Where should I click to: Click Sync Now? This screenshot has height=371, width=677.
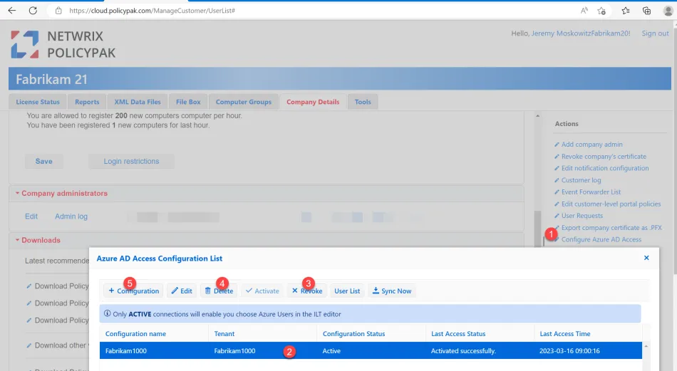[x=392, y=291]
